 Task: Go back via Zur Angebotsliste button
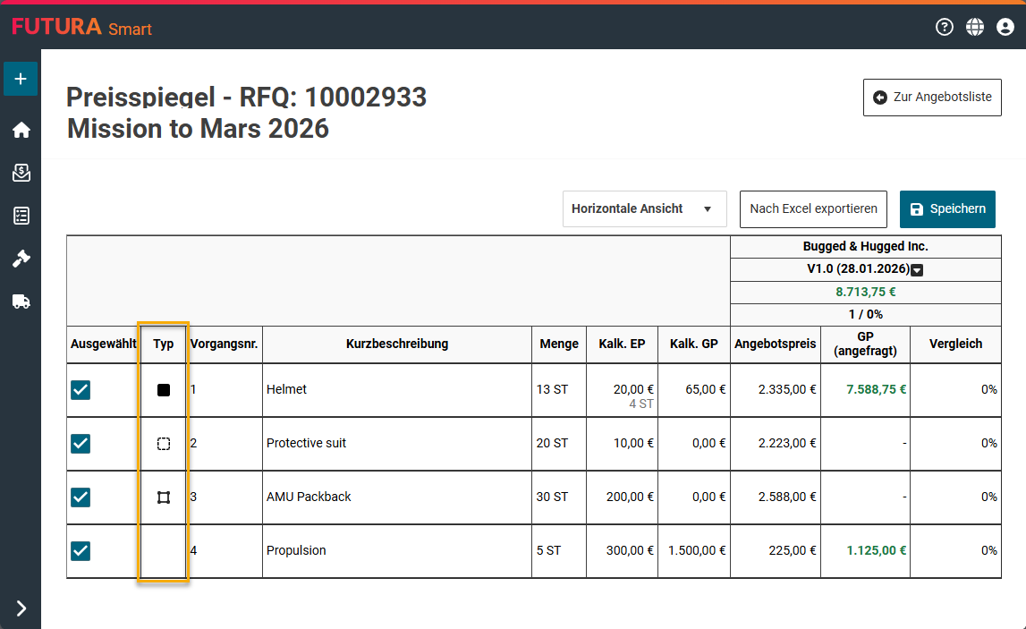(x=932, y=98)
